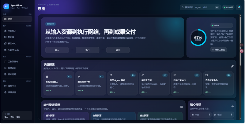Follow 前往 link on 编排工作流 card
The image size is (245, 124).
144,92
